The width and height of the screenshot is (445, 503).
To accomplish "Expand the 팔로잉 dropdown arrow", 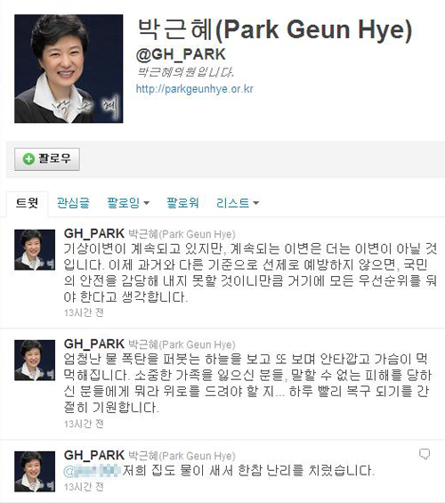I will pyautogui.click(x=147, y=203).
